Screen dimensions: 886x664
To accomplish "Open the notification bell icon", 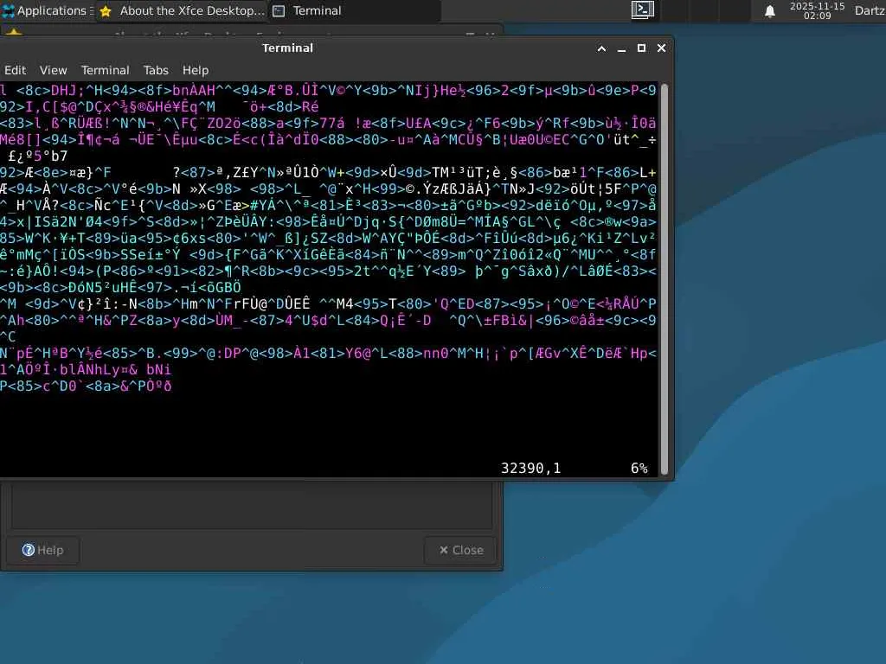I will pos(769,11).
